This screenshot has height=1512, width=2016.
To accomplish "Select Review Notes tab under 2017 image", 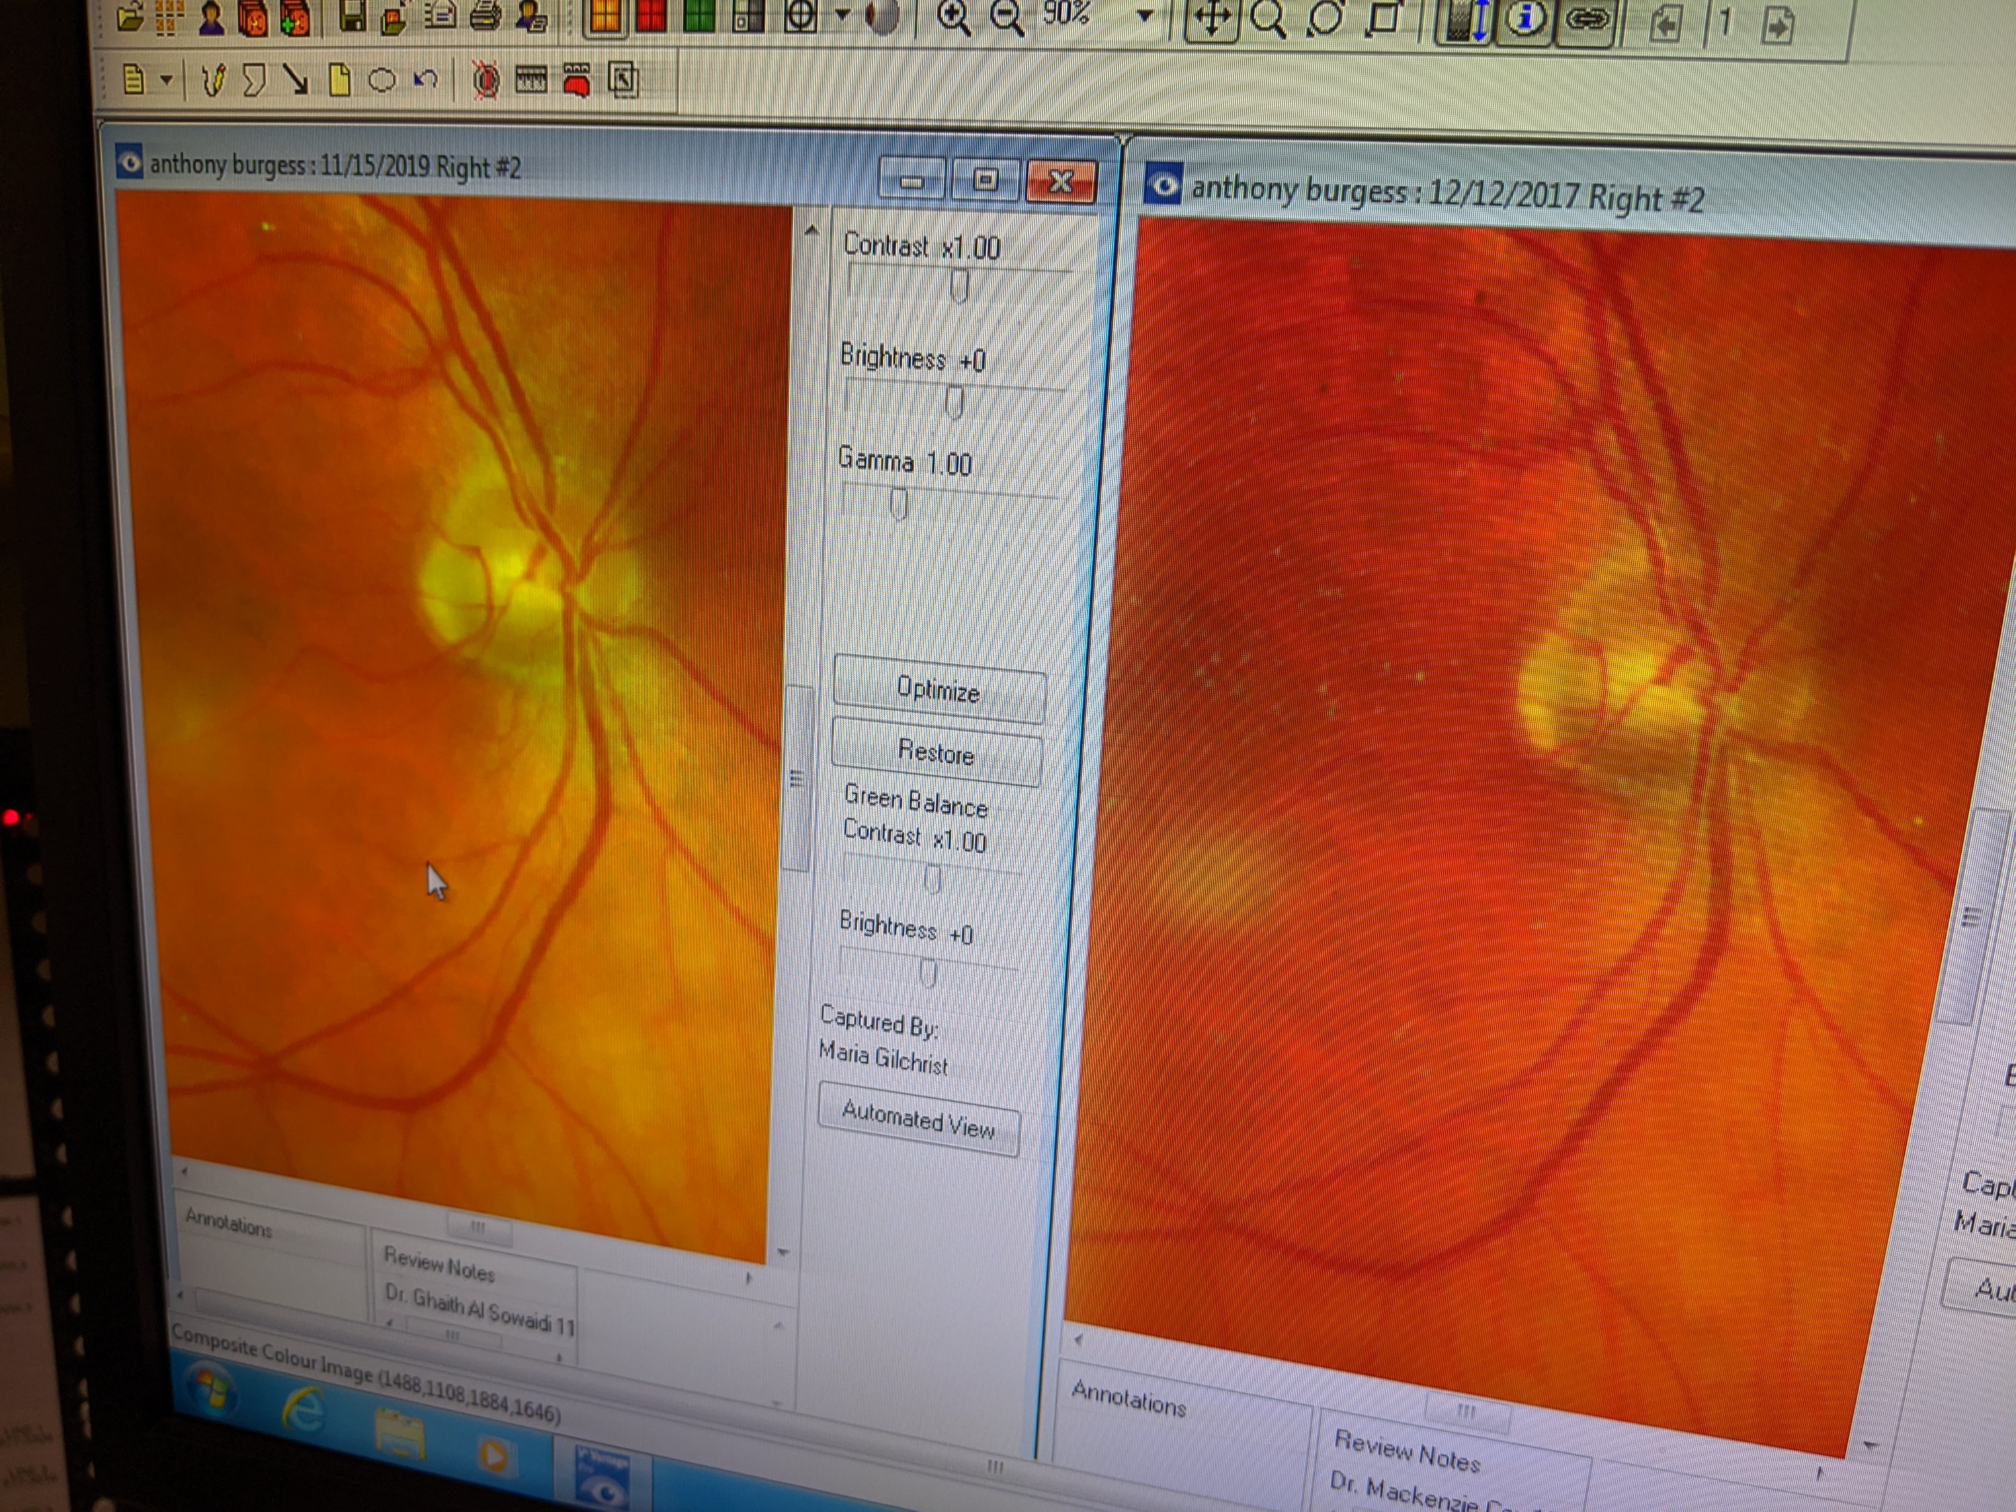I will click(x=1406, y=1452).
